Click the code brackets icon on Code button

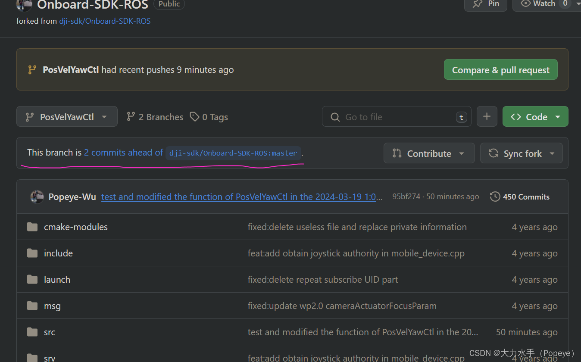[515, 117]
